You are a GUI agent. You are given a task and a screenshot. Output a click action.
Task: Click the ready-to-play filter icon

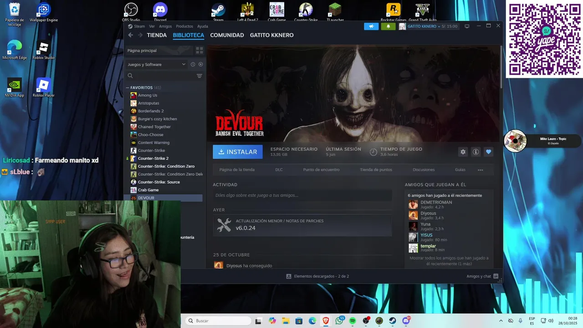pos(200,64)
